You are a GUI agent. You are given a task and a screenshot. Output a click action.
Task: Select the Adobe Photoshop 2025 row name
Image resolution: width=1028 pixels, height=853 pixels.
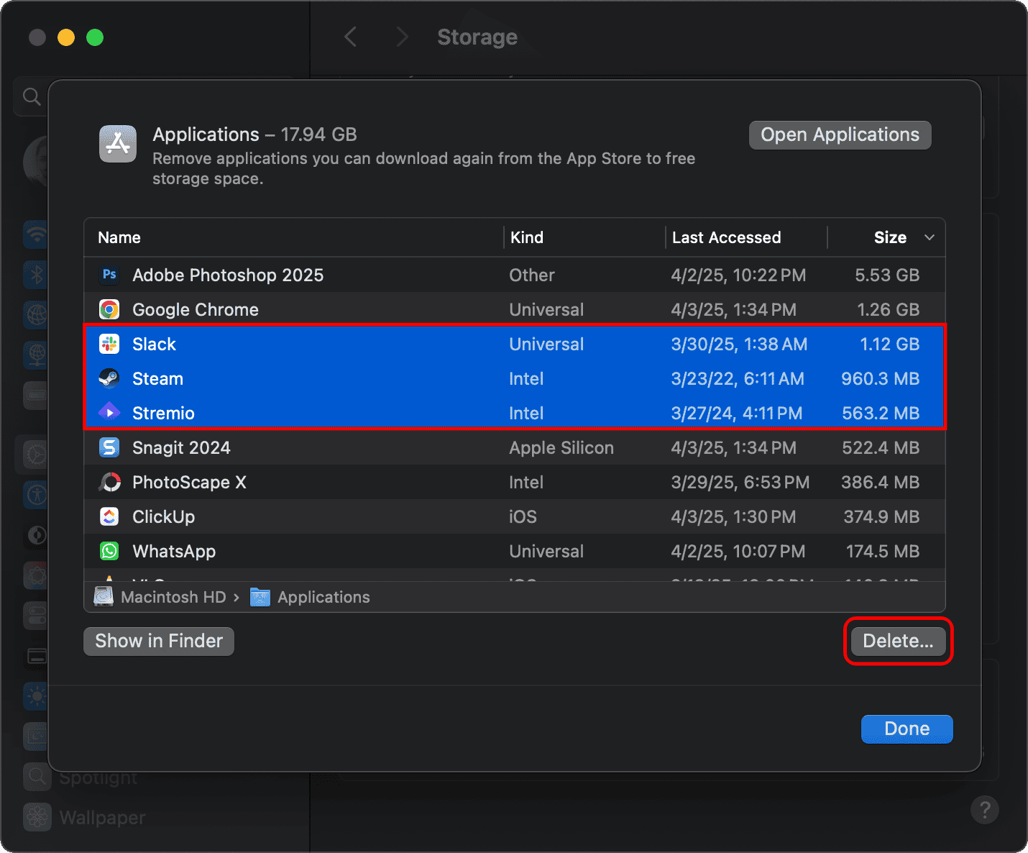coord(228,275)
